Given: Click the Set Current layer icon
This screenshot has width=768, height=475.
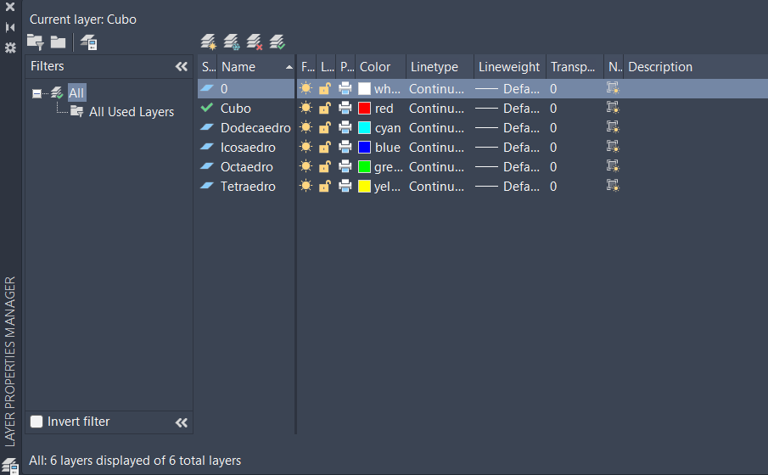Looking at the screenshot, I should click(x=277, y=42).
